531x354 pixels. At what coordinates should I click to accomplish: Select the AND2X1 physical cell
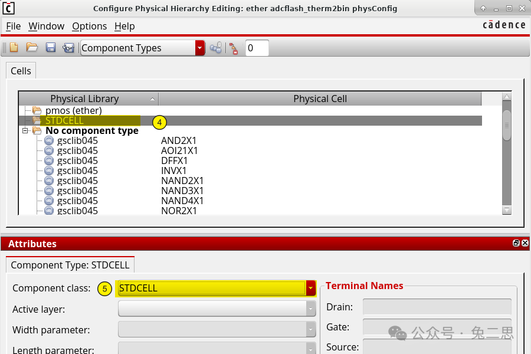coord(178,140)
